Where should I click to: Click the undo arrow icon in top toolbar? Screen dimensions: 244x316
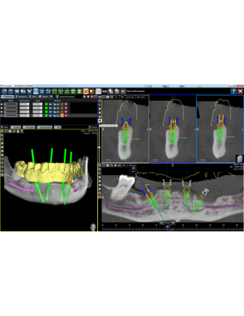tap(48, 91)
